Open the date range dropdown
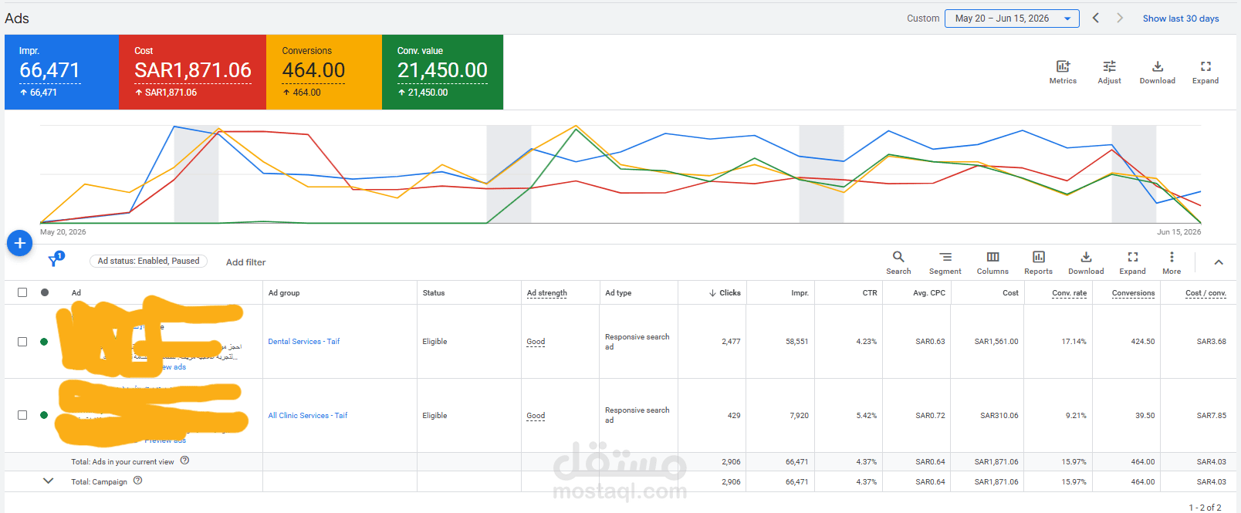Image resolution: width=1241 pixels, height=513 pixels. click(x=1012, y=19)
